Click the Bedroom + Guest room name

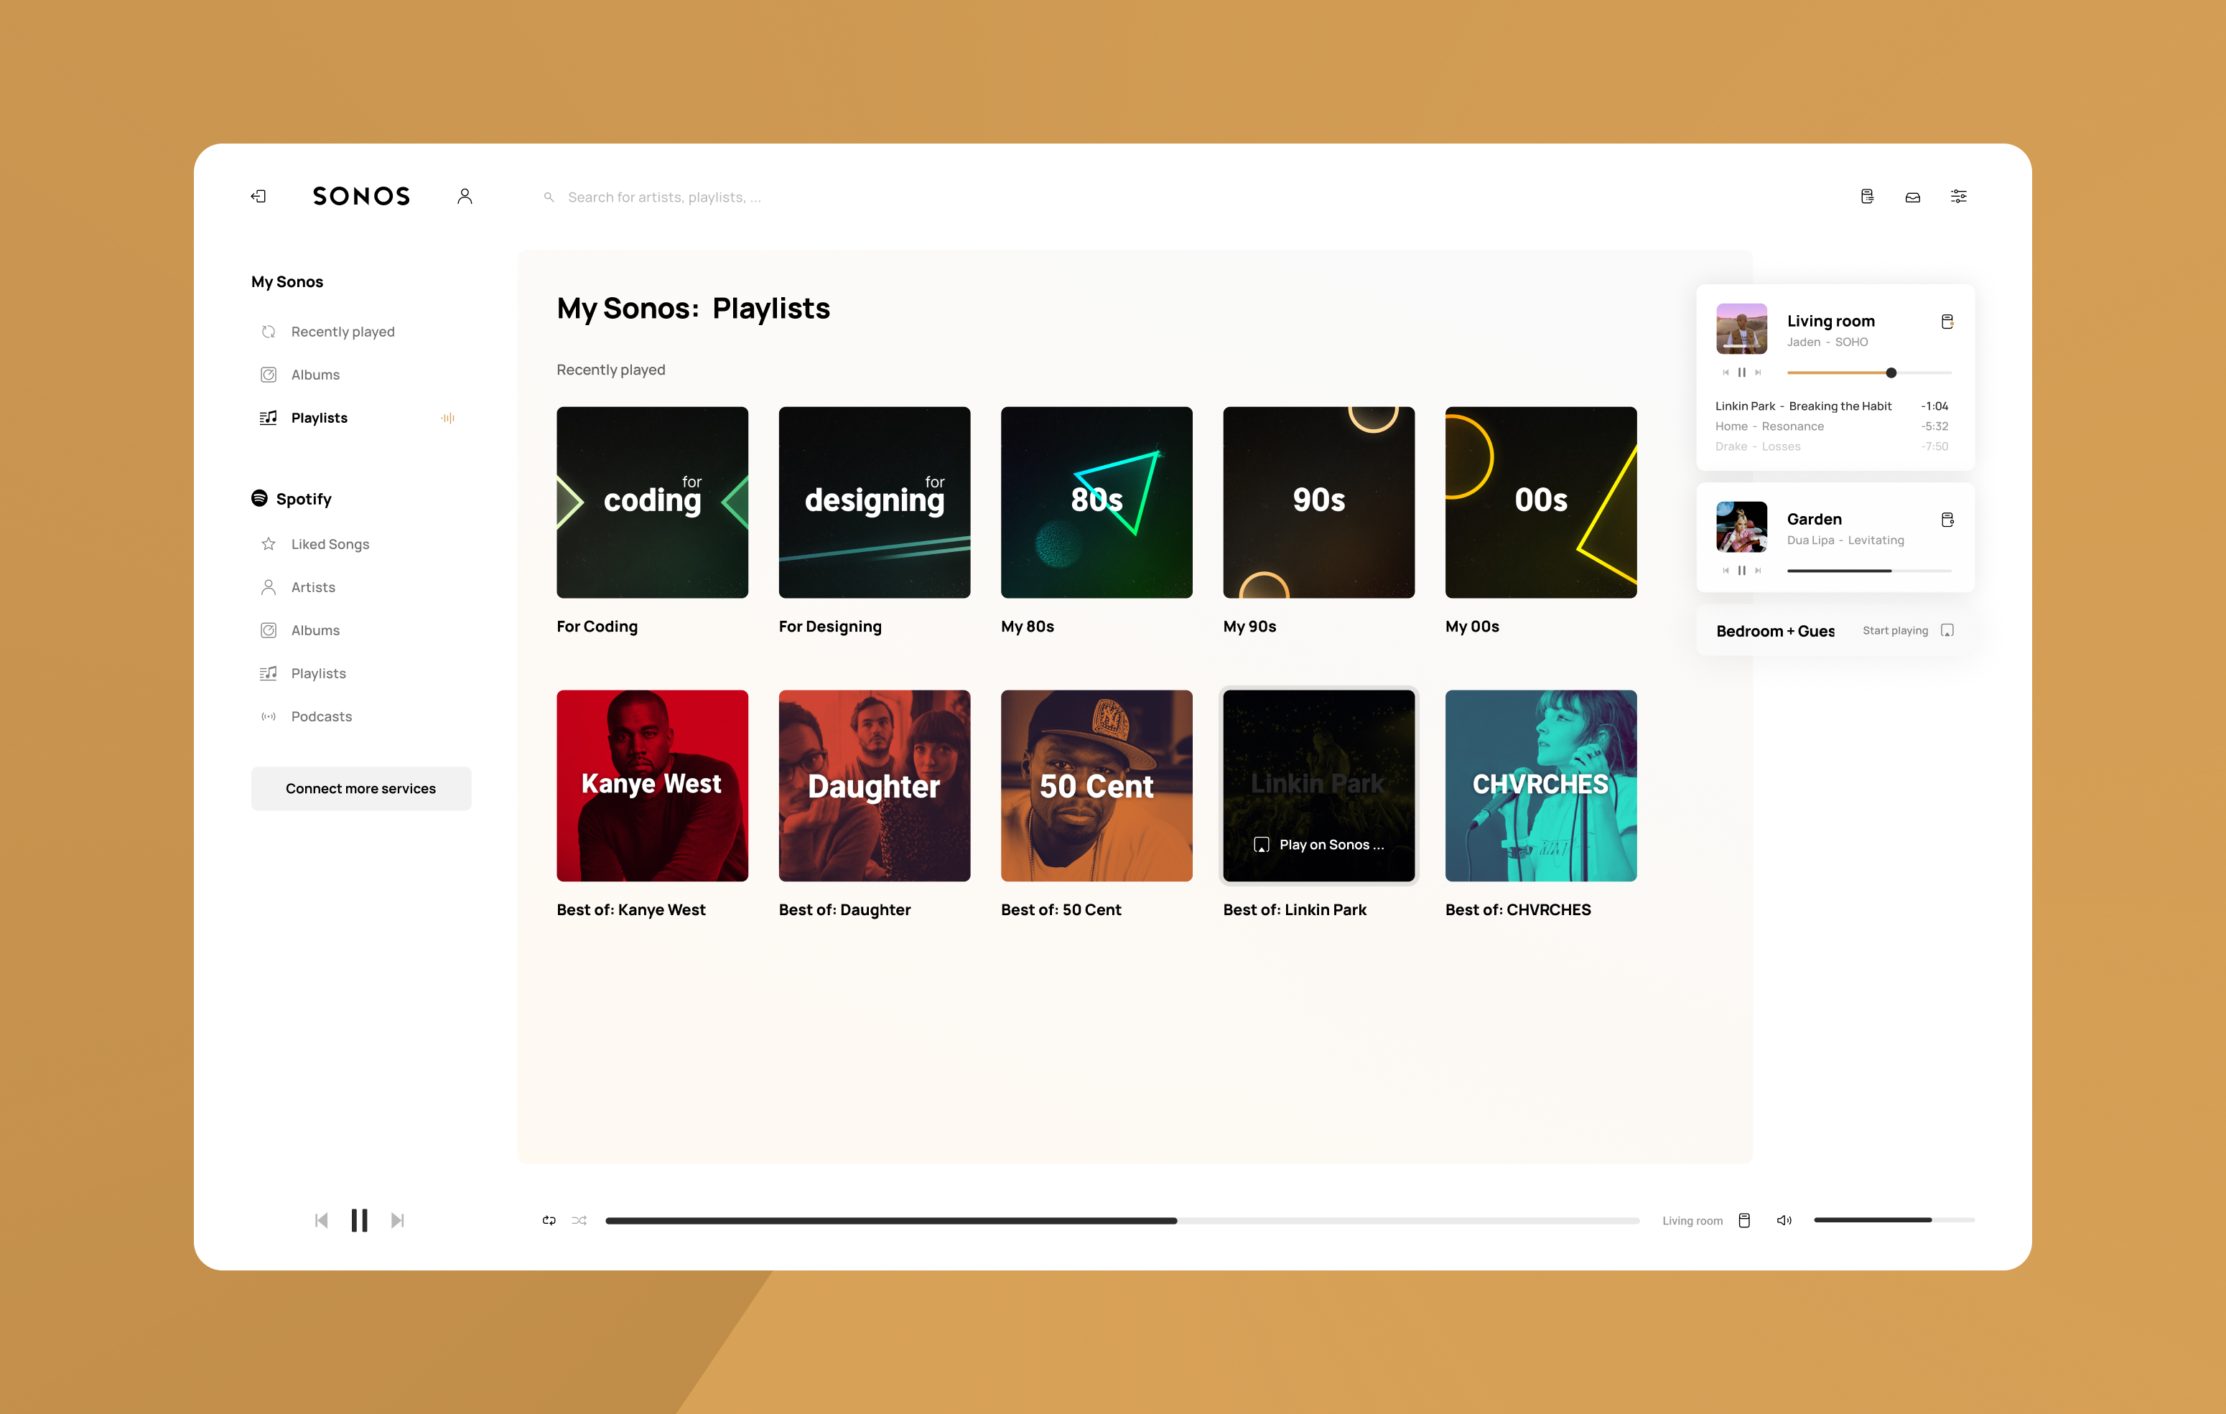[x=1775, y=630]
